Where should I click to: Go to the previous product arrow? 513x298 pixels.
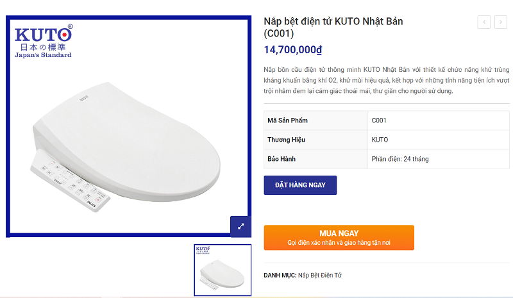(x=484, y=22)
